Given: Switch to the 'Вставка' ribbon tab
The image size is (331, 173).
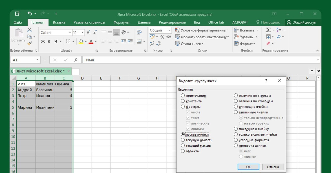Looking at the screenshot, I should [59, 22].
